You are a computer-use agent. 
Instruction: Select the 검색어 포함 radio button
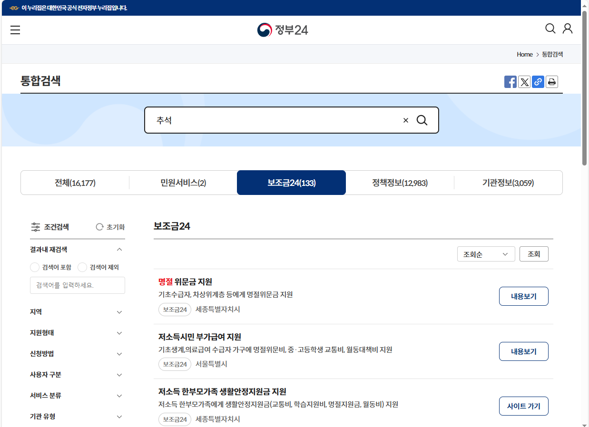35,267
